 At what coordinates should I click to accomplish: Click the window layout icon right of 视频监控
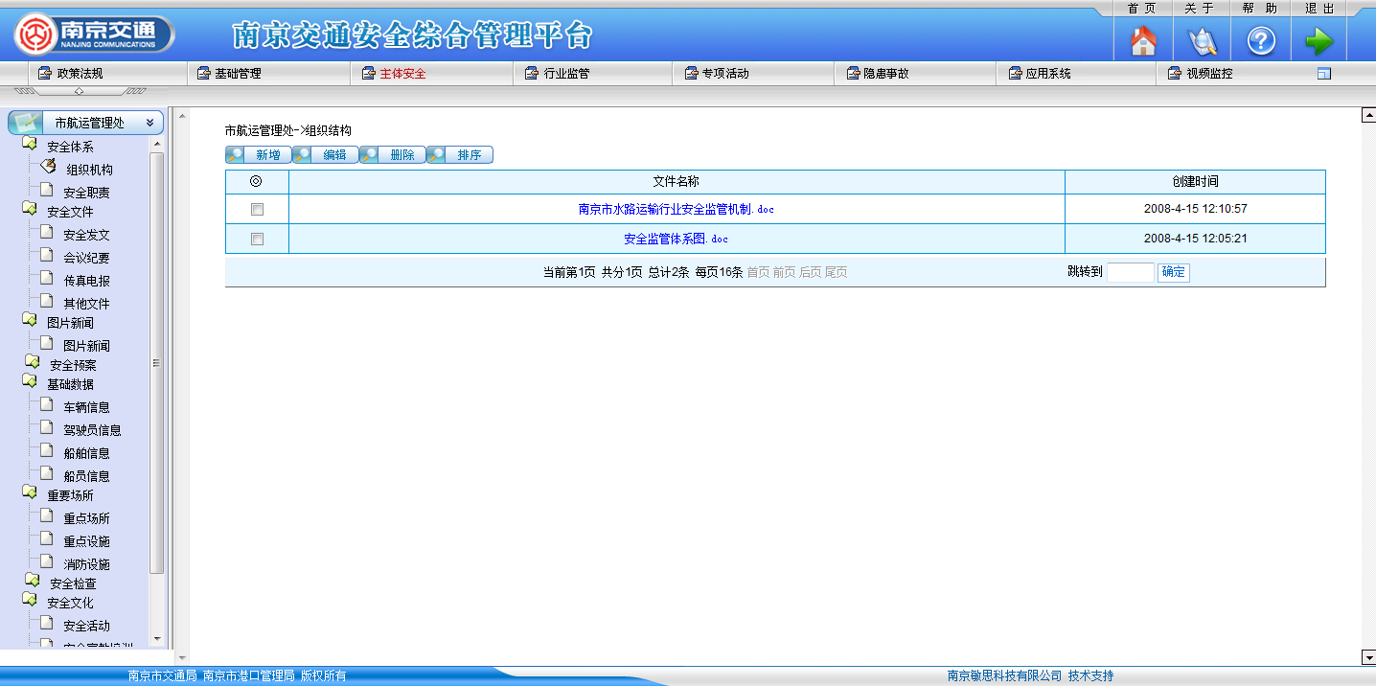tap(1324, 74)
